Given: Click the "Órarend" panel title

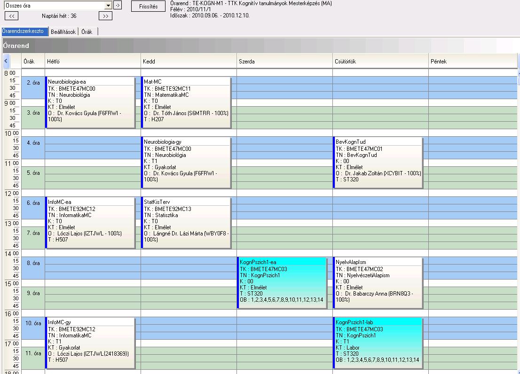Looking at the screenshot, I should coord(16,46).
